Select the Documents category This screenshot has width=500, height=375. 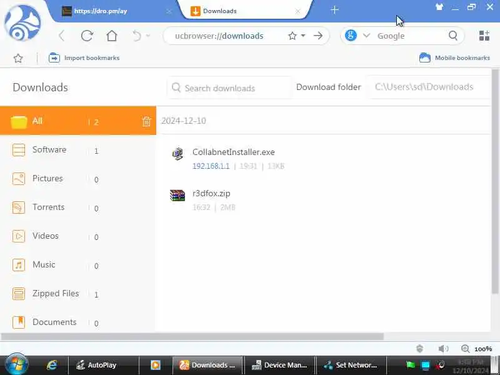[x=78, y=322]
